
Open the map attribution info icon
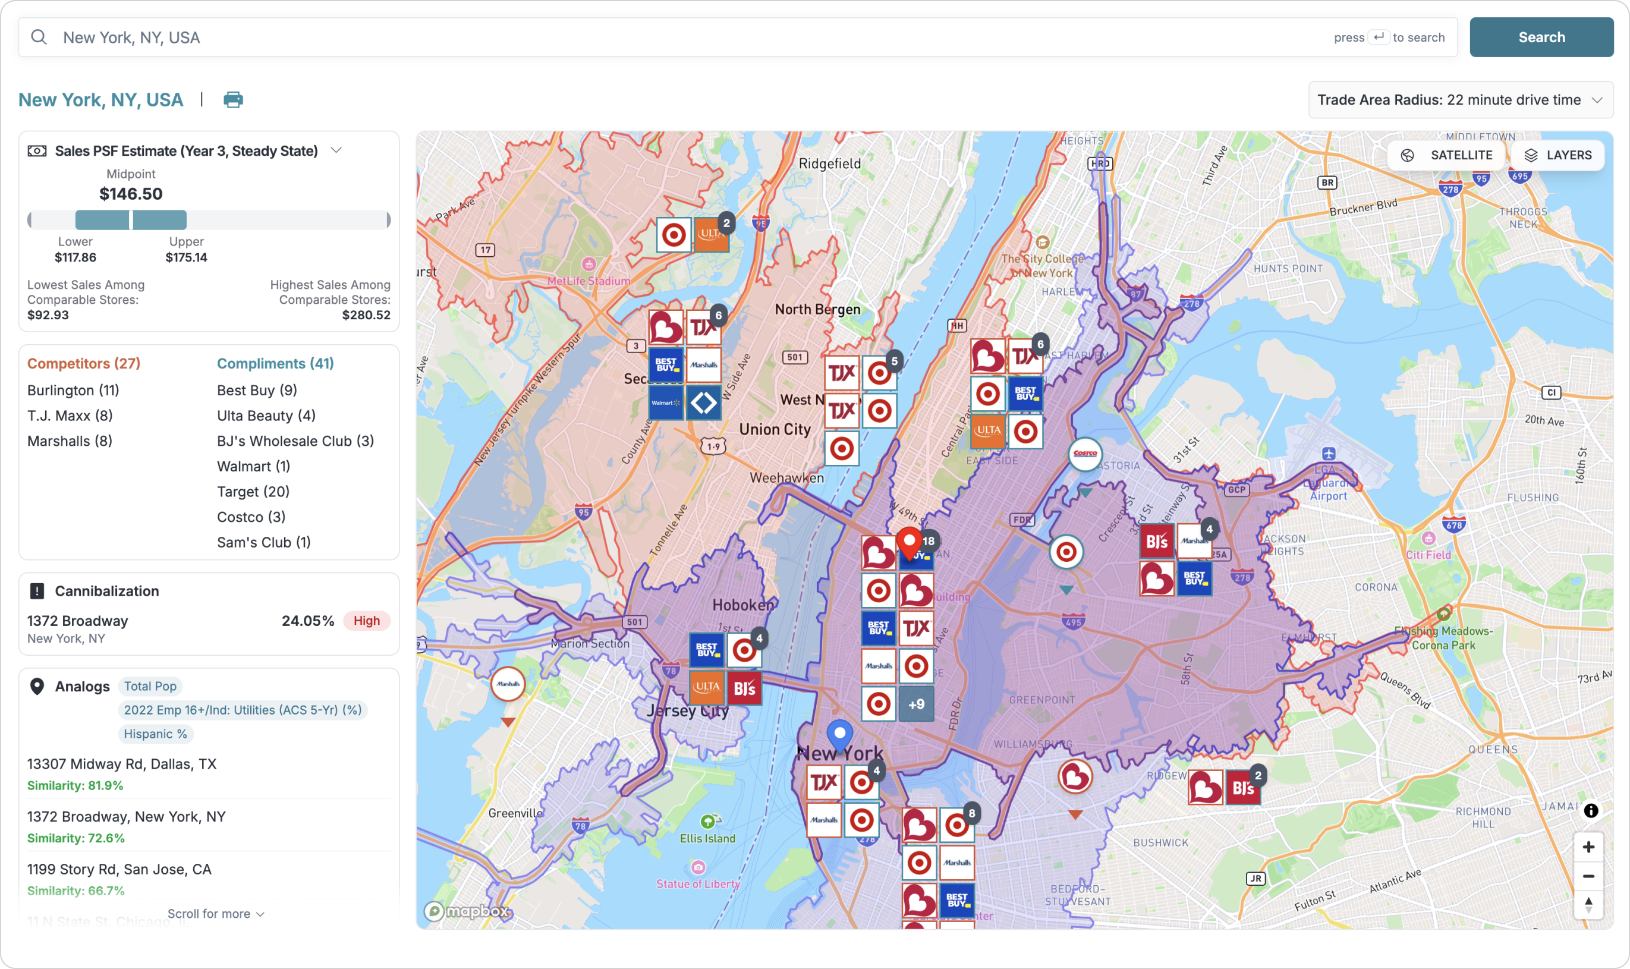click(x=1591, y=811)
